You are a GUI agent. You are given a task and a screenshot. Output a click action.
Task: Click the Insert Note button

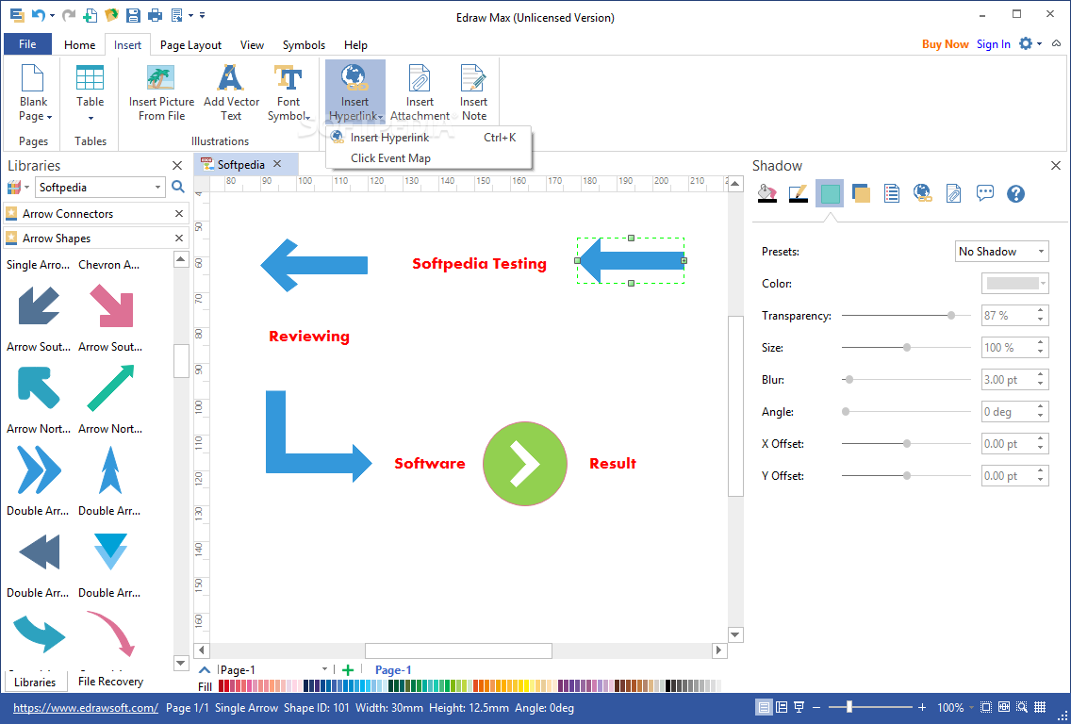473,93
